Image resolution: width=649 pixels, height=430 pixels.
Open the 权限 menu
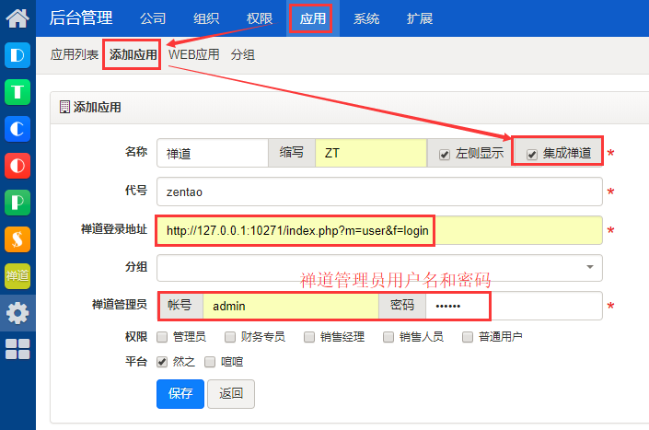(260, 18)
